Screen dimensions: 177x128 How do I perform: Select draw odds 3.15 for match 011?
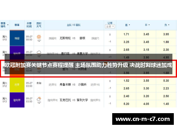coord(146,50)
